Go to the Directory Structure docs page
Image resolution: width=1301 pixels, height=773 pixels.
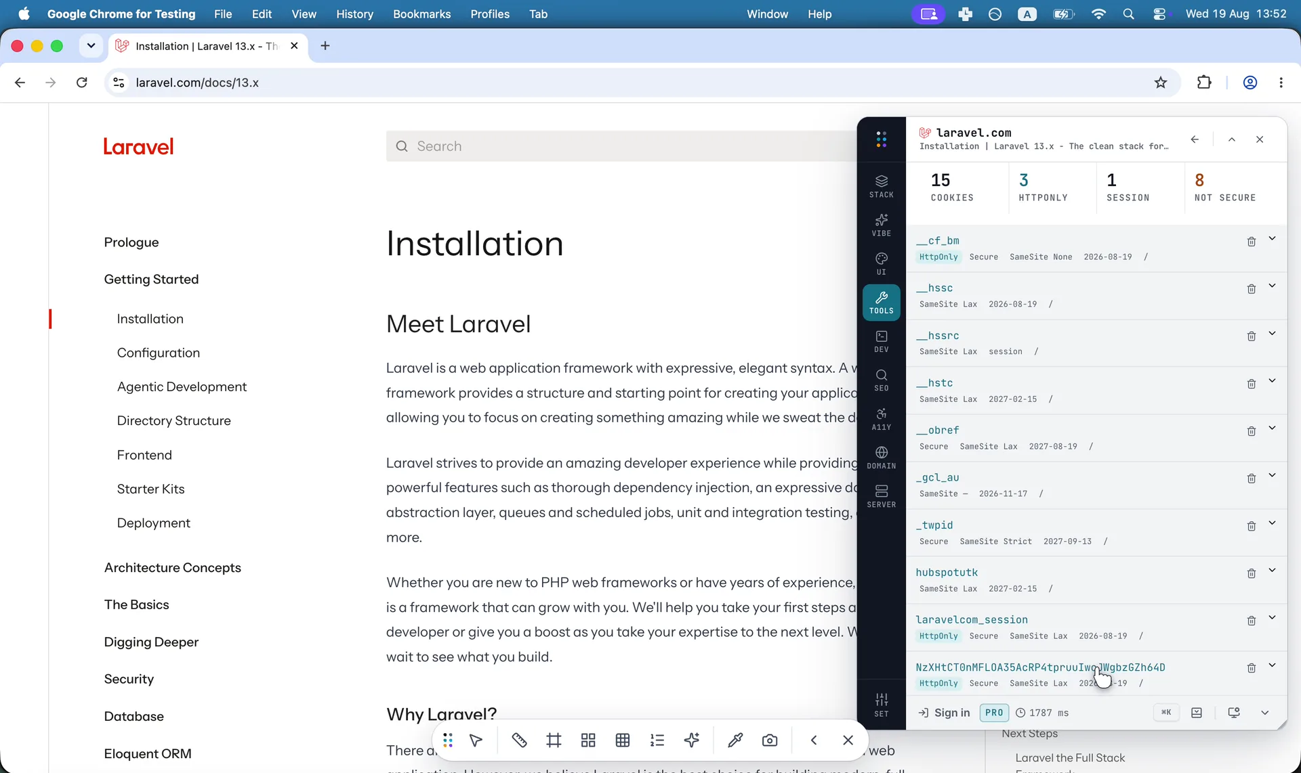point(173,420)
